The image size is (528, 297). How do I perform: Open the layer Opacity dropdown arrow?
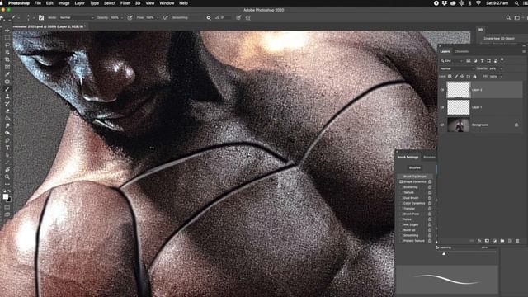501,68
